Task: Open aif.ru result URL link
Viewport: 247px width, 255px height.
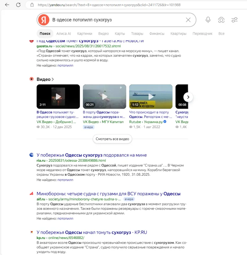Action: tap(79, 199)
